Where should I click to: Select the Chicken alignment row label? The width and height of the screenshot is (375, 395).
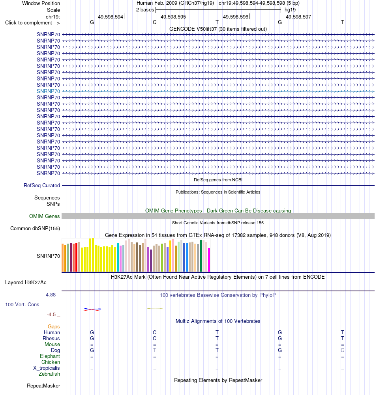(x=51, y=362)
